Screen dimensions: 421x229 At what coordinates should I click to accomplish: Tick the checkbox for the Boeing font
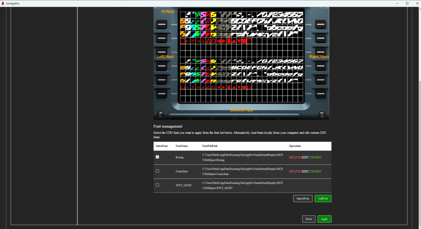click(x=157, y=157)
